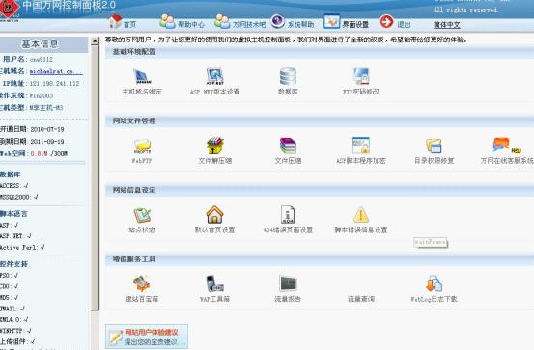The height and width of the screenshot is (350, 534).
Task: Click 网站用户体验建议 feedback banner
Action: (x=147, y=337)
